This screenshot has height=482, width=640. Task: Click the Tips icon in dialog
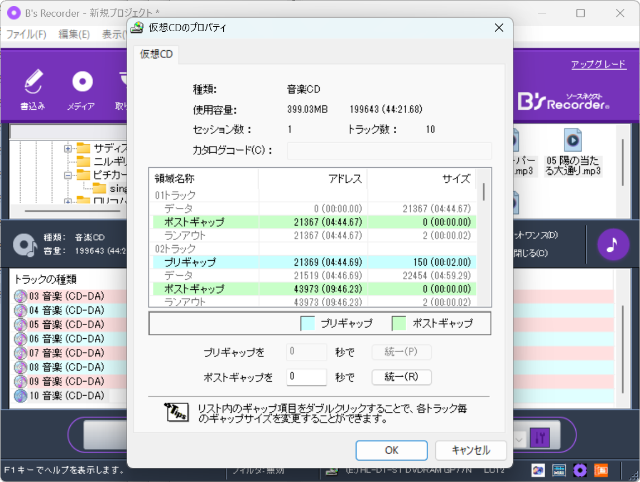tap(176, 412)
